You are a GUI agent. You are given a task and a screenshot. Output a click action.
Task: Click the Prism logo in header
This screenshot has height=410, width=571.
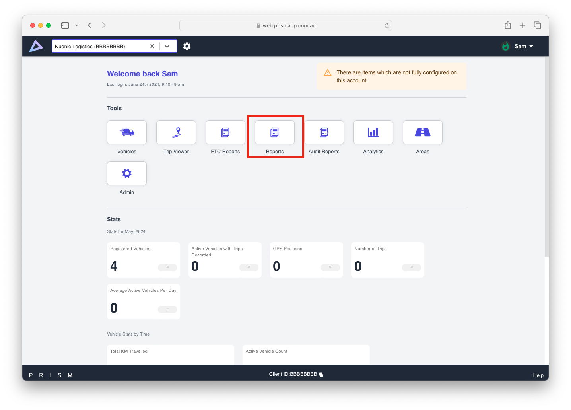coord(36,46)
